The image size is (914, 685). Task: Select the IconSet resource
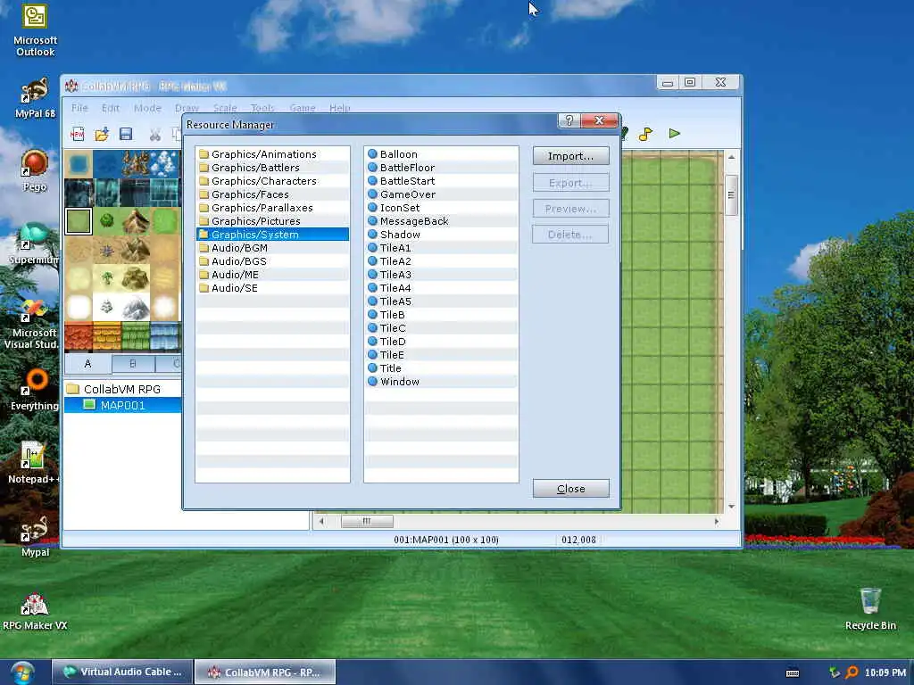pos(441,208)
